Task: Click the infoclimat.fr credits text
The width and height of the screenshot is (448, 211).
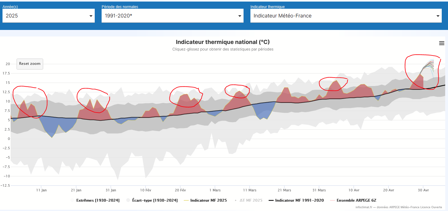Action: click(x=399, y=207)
